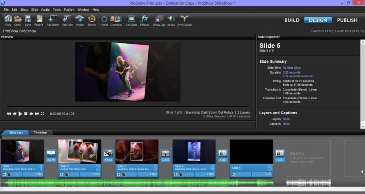Open the Publish menu
Viewport: 365px width, 194px height.
point(69,10)
